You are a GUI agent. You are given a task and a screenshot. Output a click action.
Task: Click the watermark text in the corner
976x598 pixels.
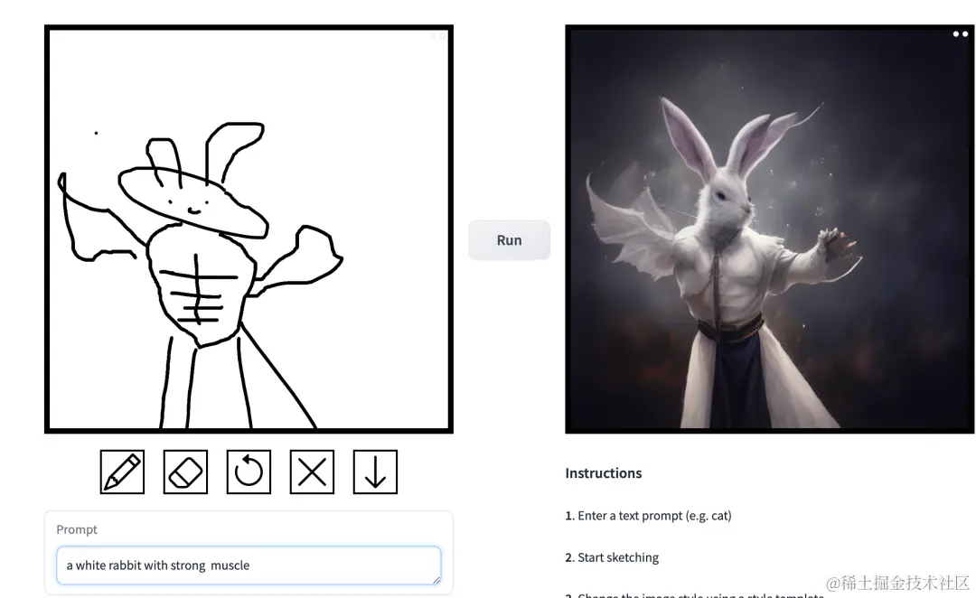(x=897, y=583)
